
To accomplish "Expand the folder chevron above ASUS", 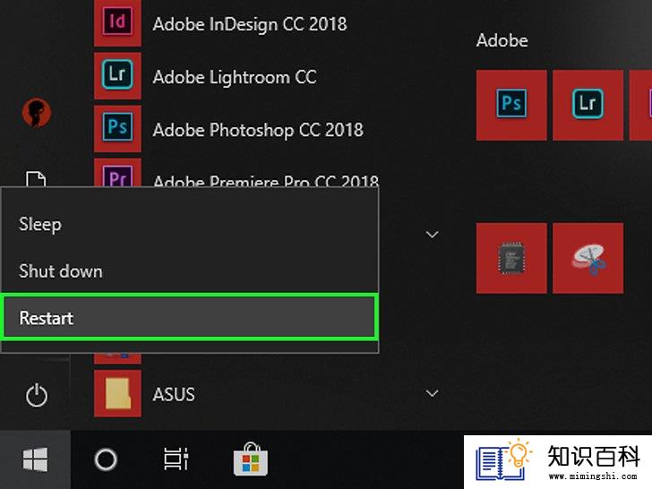I will pos(432,235).
